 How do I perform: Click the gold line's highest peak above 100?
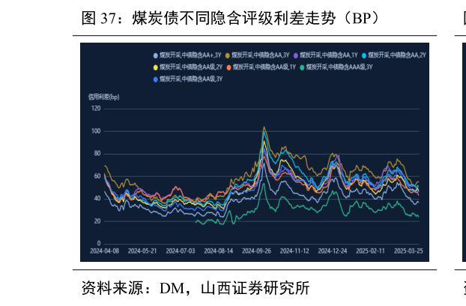pos(264,127)
